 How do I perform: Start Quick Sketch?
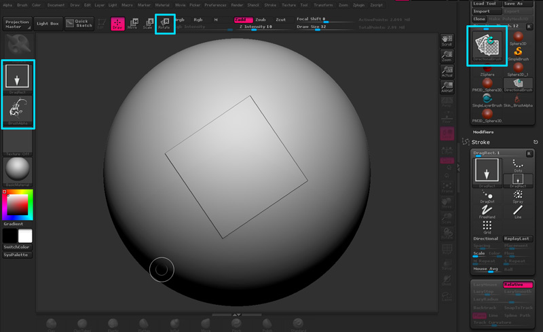point(79,24)
